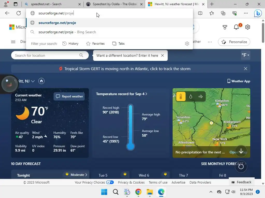Open the Windows Start button
The width and height of the screenshot is (265, 198).
point(104,192)
